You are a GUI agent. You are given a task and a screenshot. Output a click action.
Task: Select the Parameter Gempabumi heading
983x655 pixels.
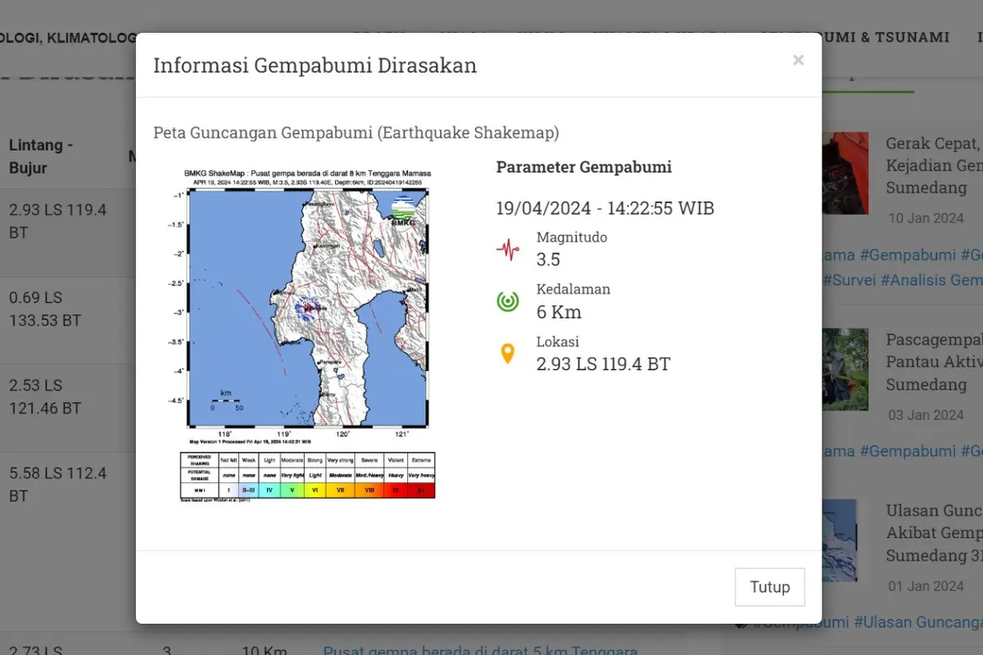[584, 167]
